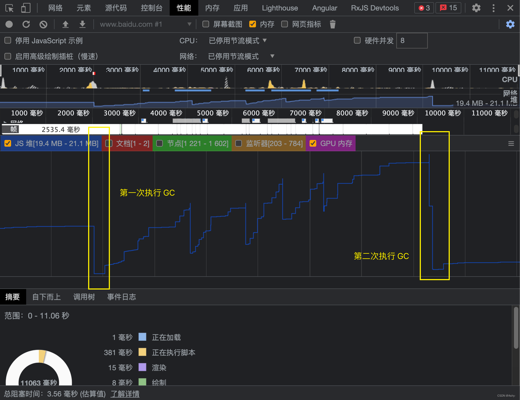Open the DevTools three-dot menu
The width and height of the screenshot is (520, 400).
tap(493, 8)
